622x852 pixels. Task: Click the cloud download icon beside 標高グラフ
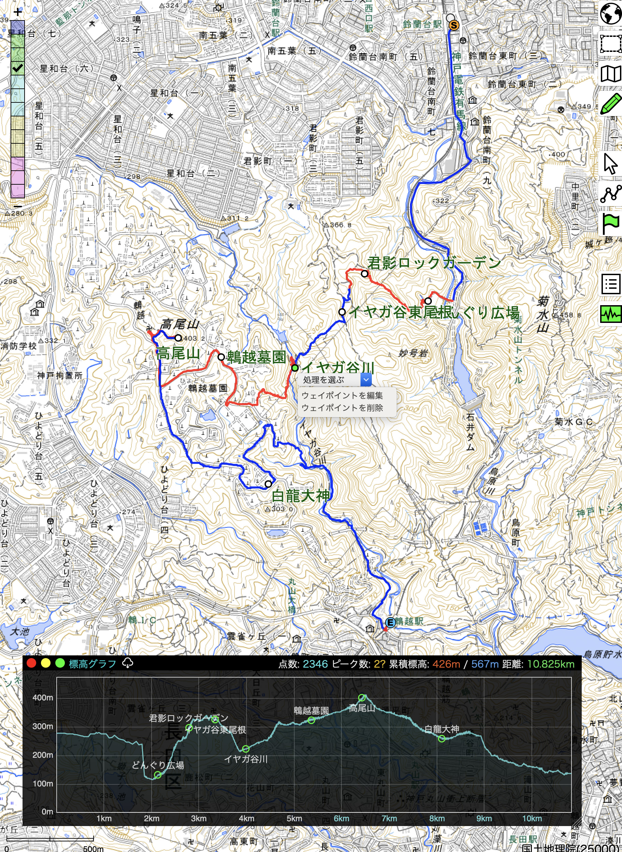tap(128, 663)
